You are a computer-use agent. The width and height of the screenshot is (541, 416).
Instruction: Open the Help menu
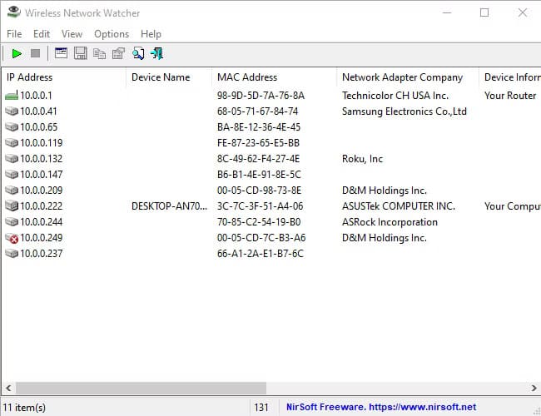(151, 34)
